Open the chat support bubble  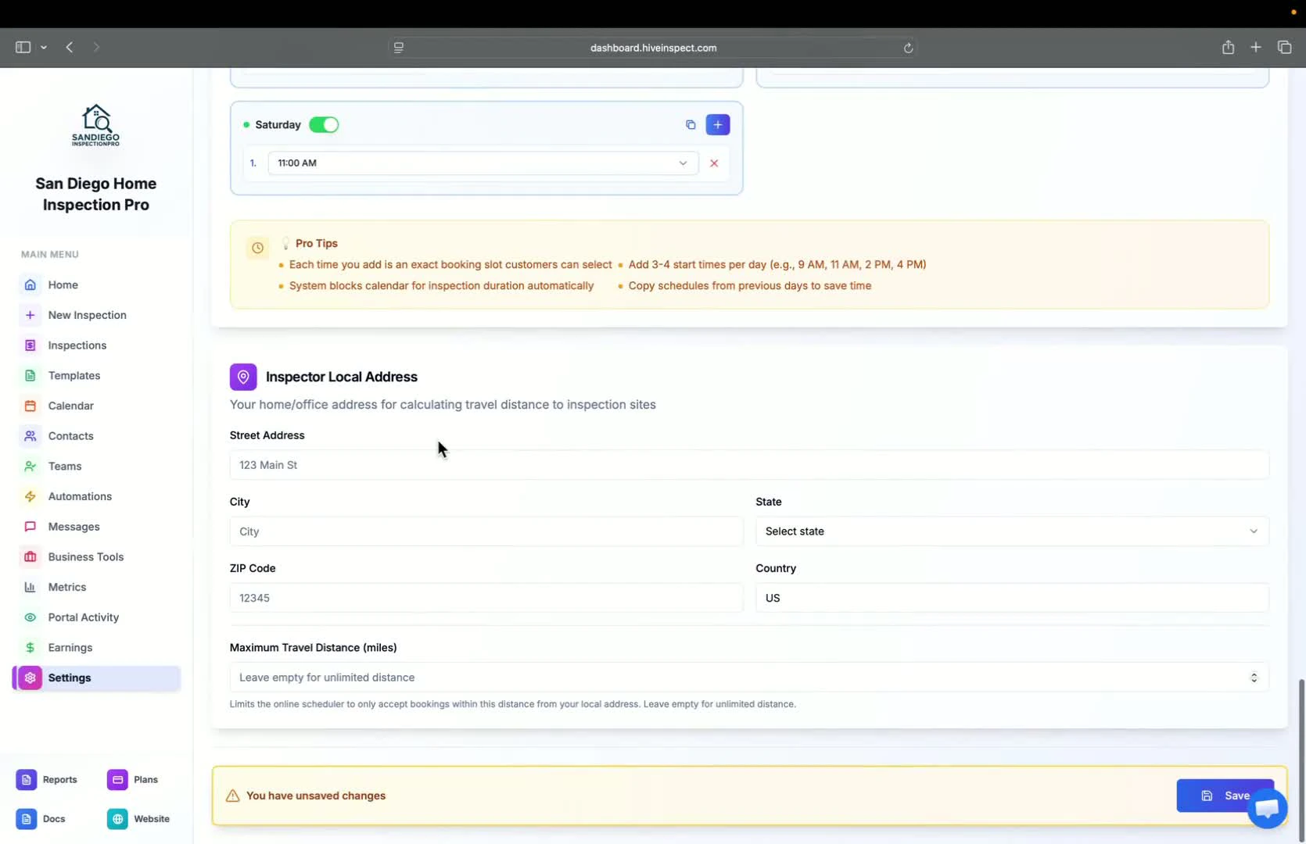[x=1268, y=808]
